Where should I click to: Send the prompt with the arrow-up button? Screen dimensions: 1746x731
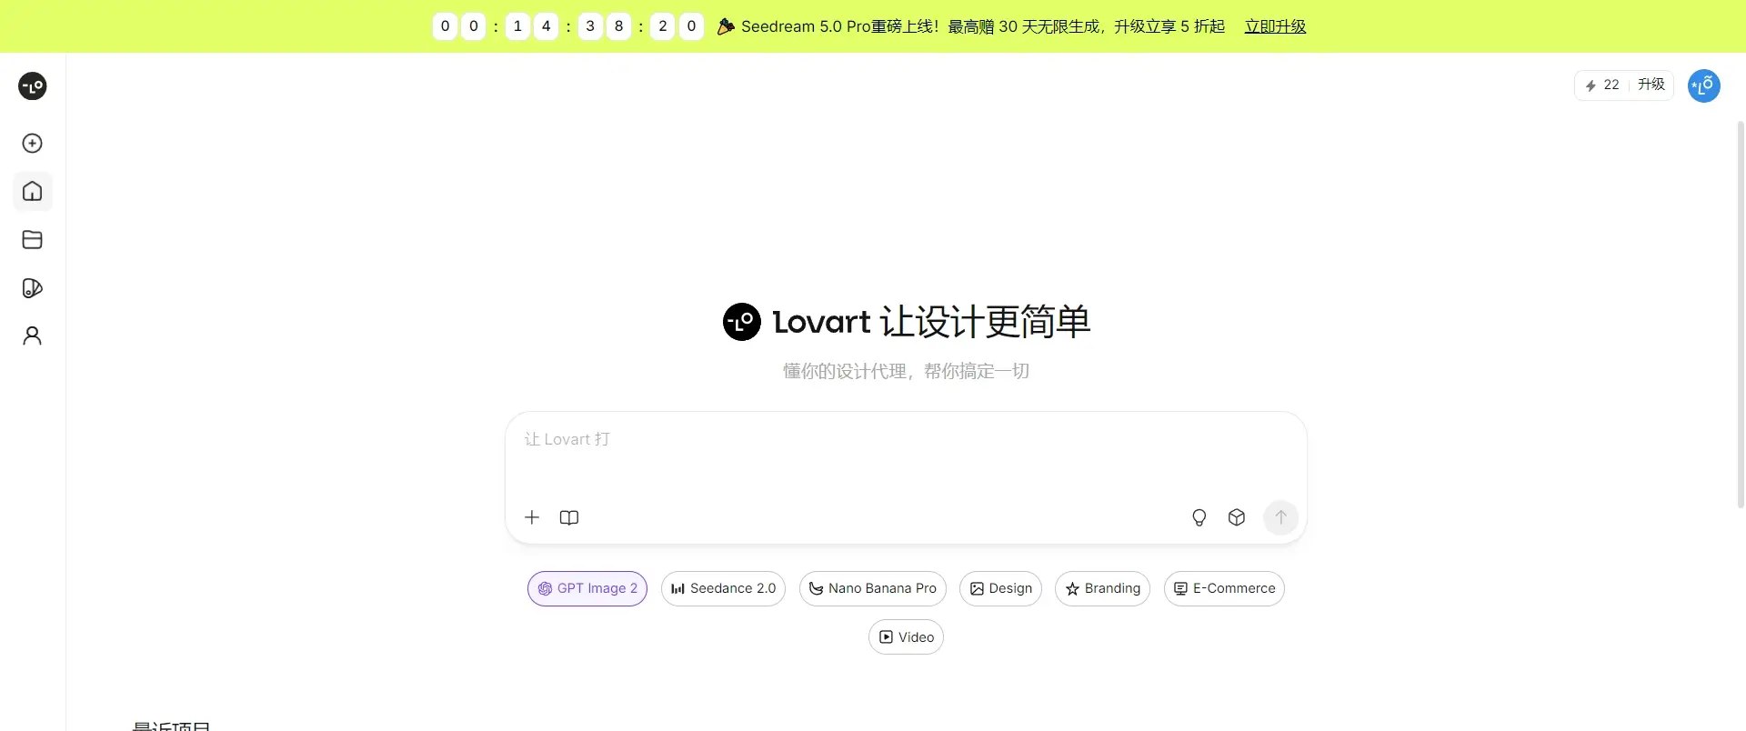click(x=1280, y=517)
